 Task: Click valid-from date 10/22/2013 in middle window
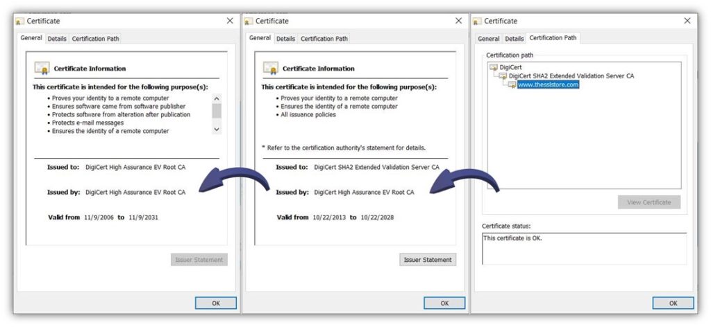[329, 217]
